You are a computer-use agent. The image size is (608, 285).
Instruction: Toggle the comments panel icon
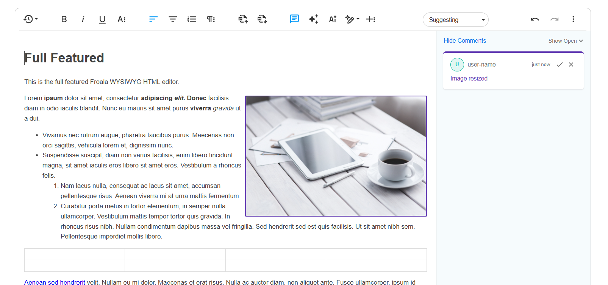tap(294, 19)
